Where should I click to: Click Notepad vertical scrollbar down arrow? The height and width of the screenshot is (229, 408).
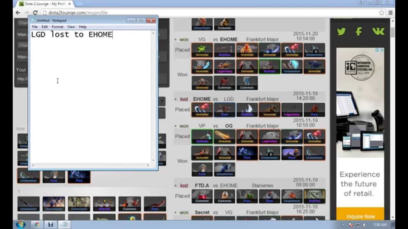[153, 160]
